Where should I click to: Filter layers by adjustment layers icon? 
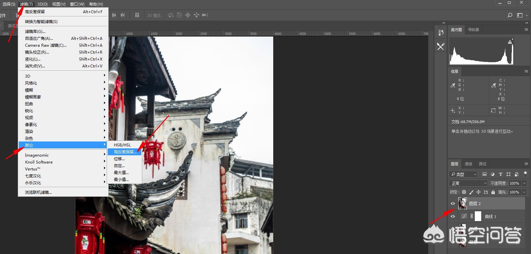click(x=492, y=174)
